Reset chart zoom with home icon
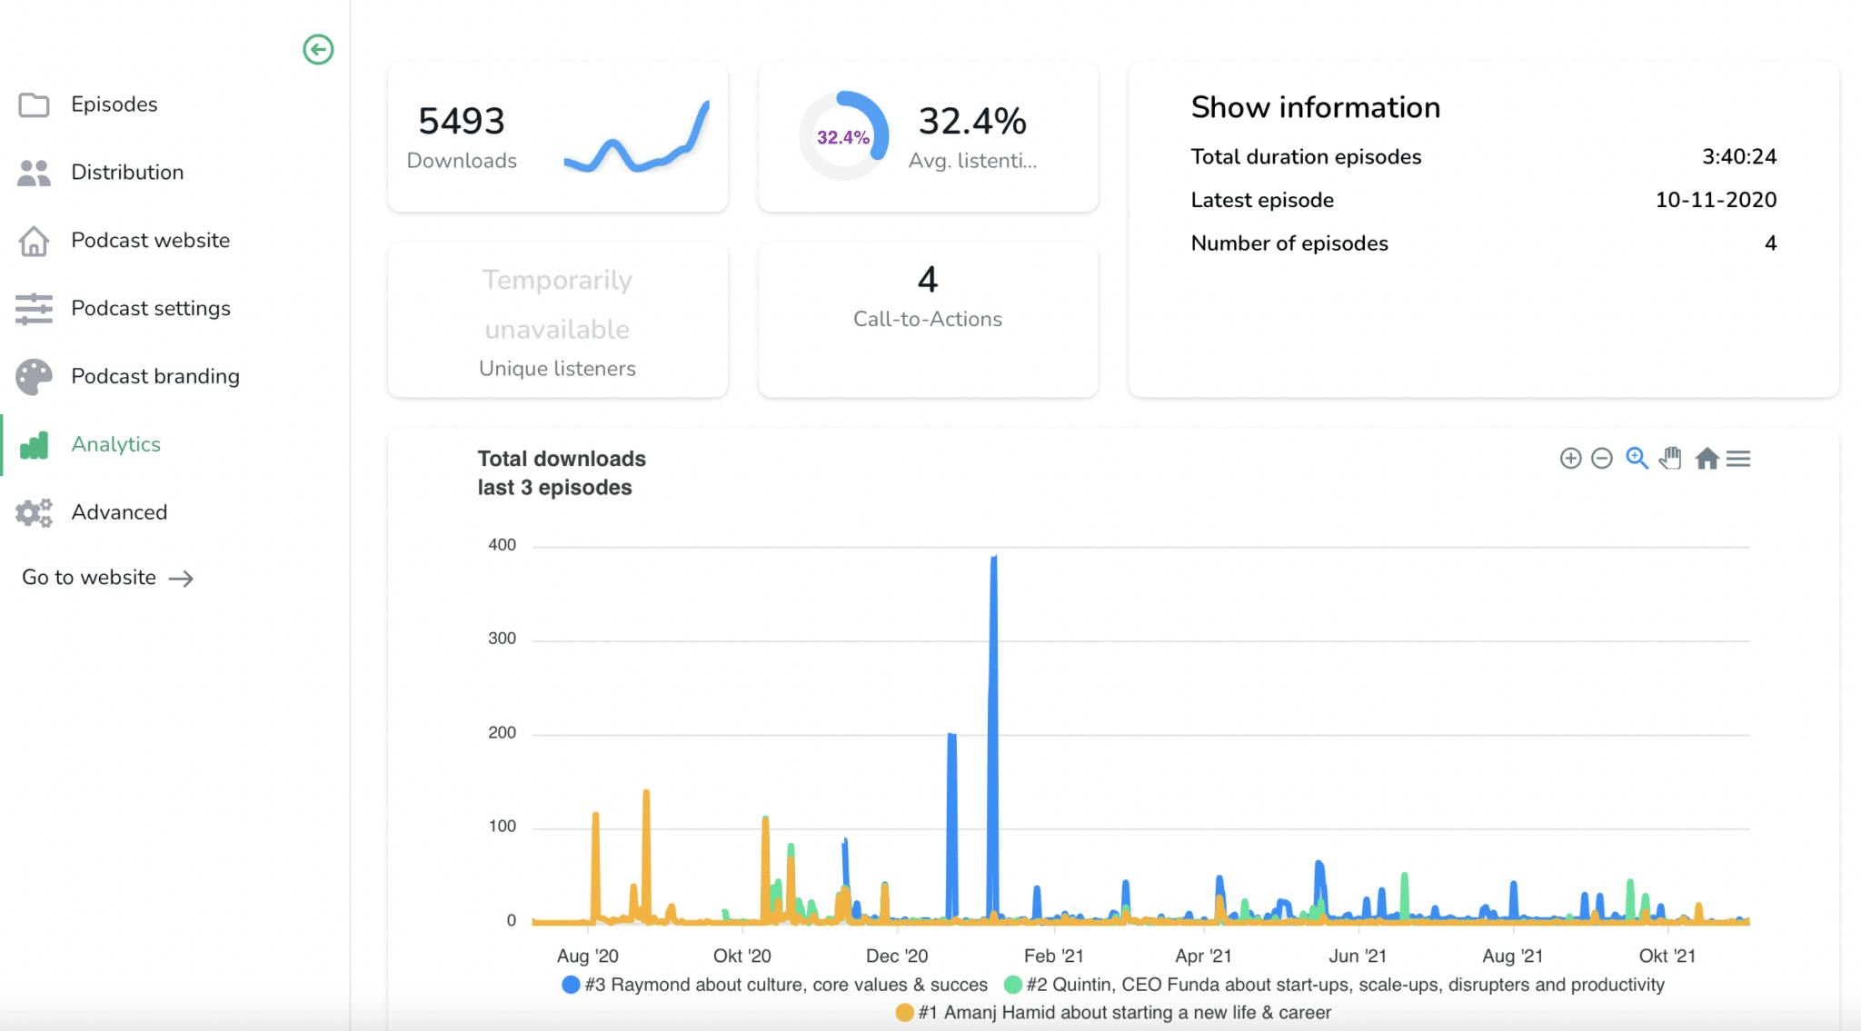 [x=1707, y=459]
